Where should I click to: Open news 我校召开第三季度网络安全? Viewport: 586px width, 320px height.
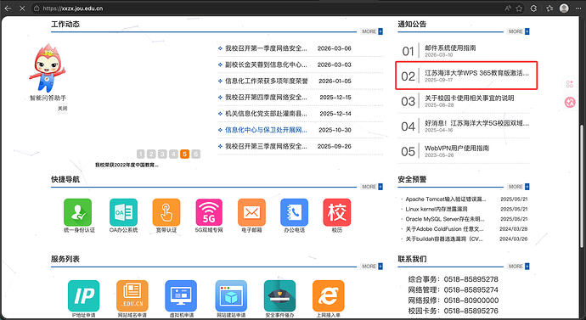(266, 146)
